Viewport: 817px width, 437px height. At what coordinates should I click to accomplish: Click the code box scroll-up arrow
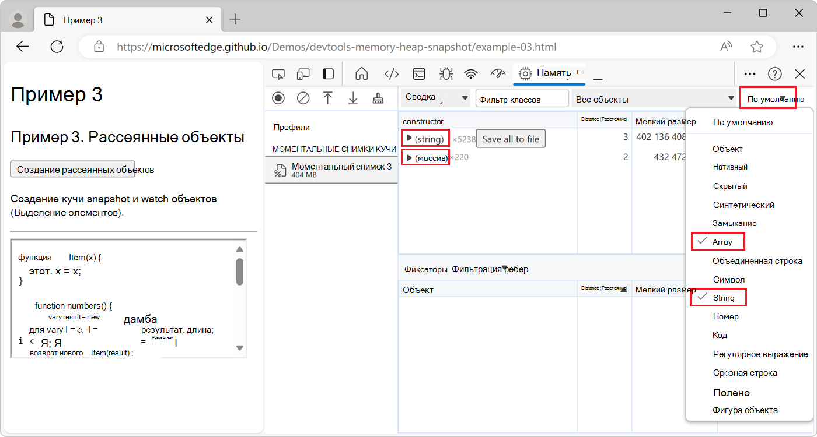[x=239, y=249]
